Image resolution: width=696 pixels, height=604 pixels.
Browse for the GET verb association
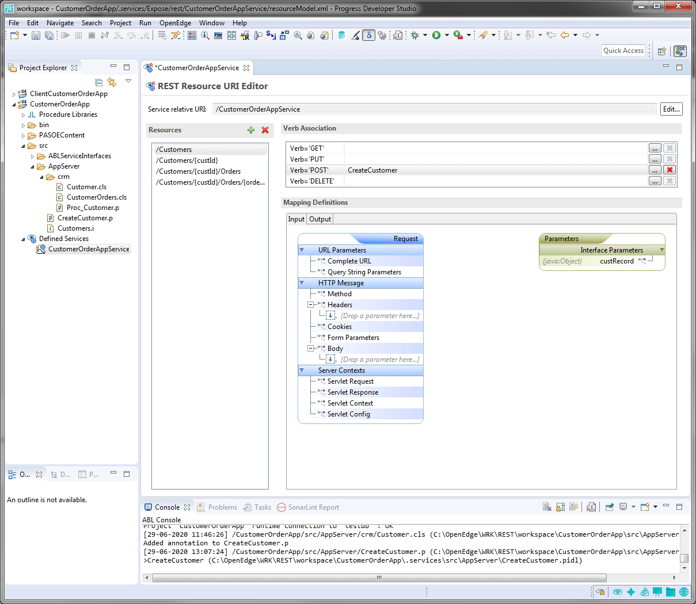(655, 148)
